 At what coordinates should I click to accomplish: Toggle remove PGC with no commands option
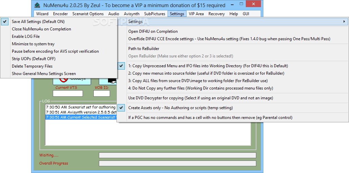point(233,118)
